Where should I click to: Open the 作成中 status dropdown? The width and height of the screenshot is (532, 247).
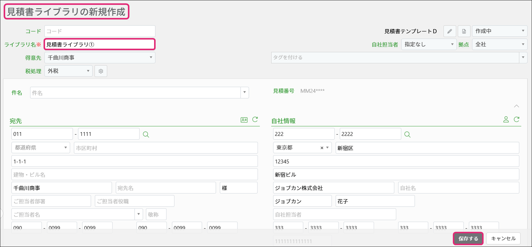(499, 31)
